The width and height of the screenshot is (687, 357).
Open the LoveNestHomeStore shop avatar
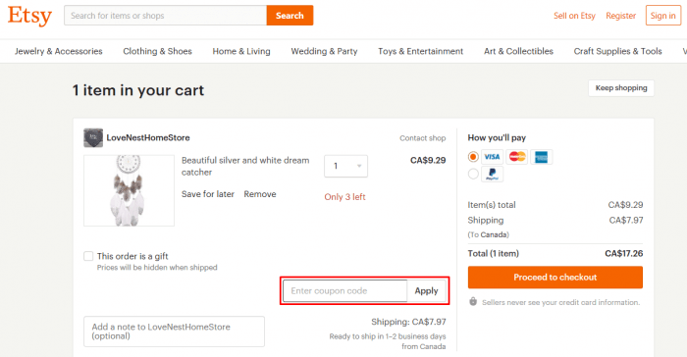point(93,137)
